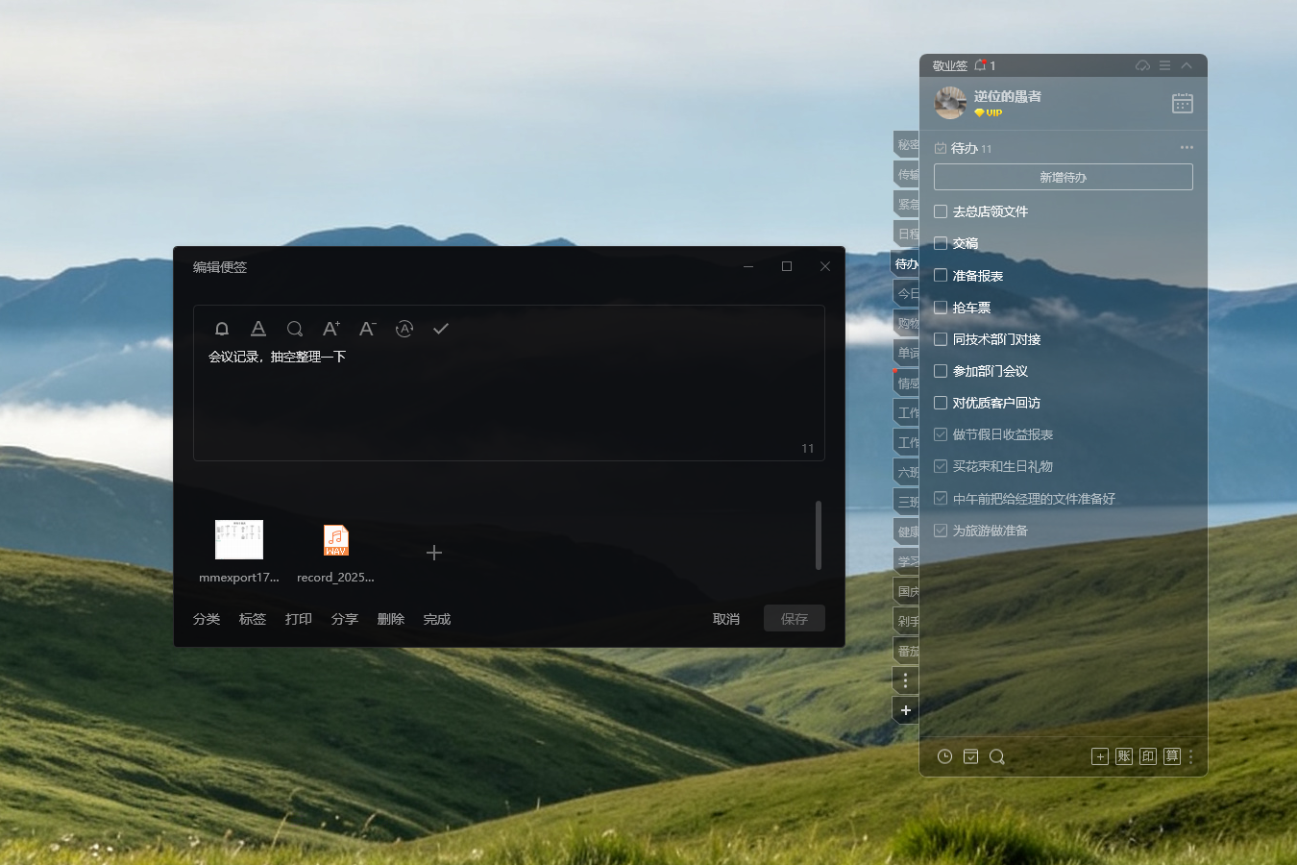Click 分类 at the bottom of the editor
The image size is (1297, 865).
click(x=207, y=619)
